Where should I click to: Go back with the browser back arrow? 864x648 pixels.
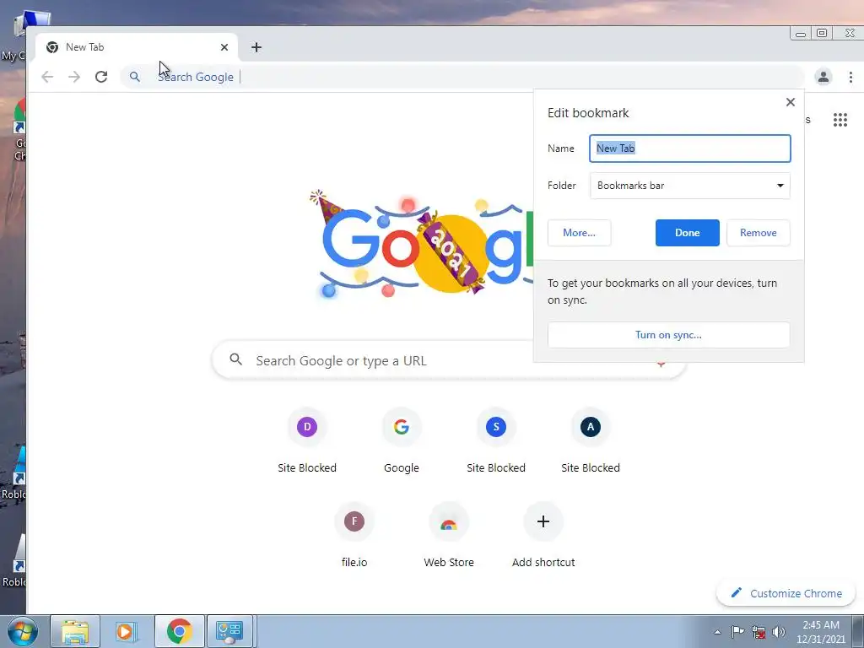47,77
